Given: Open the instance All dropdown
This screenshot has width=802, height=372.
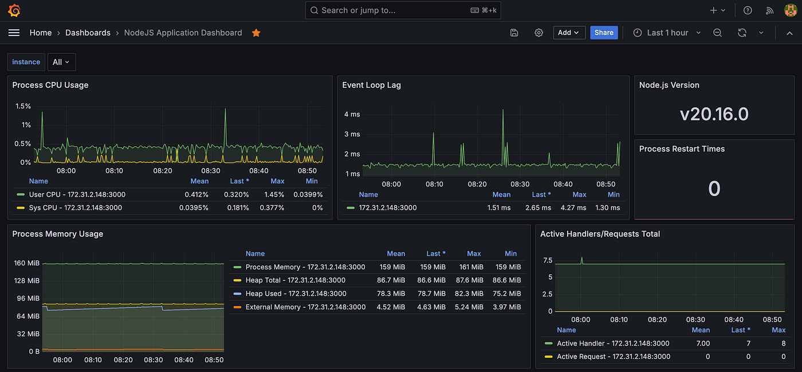Looking at the screenshot, I should pyautogui.click(x=61, y=62).
